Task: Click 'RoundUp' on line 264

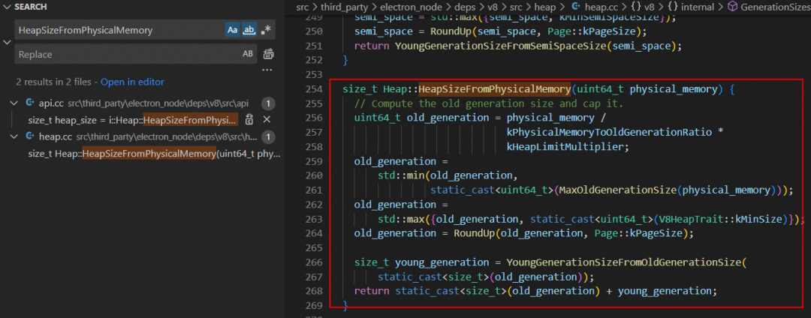Action: click(475, 233)
